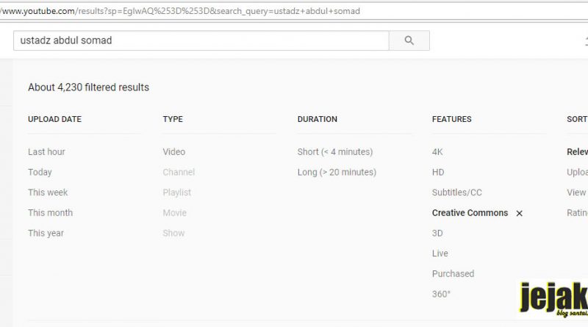Choose Long (> 20 minutes) duration
Viewport: 588px width, 327px height.
coord(337,172)
